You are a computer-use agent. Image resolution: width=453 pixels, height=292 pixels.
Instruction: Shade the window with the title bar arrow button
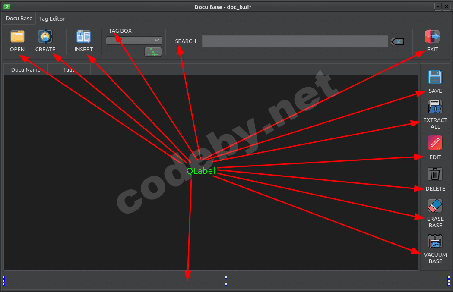click(x=438, y=6)
